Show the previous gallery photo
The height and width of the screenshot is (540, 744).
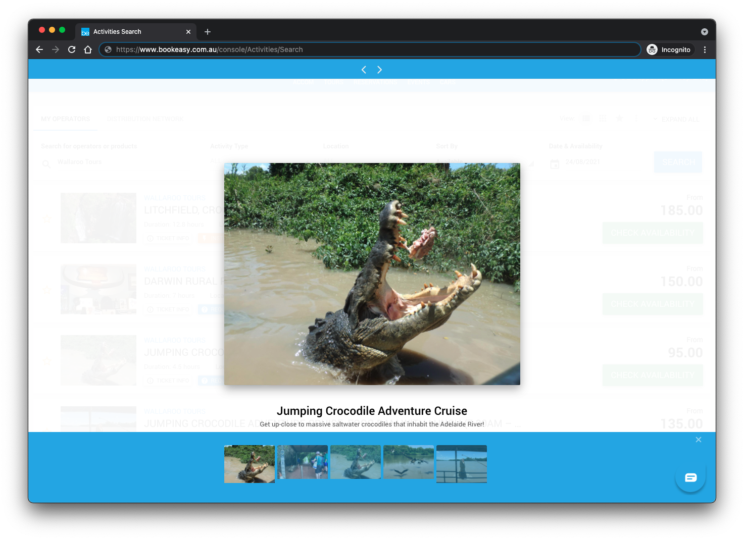364,70
